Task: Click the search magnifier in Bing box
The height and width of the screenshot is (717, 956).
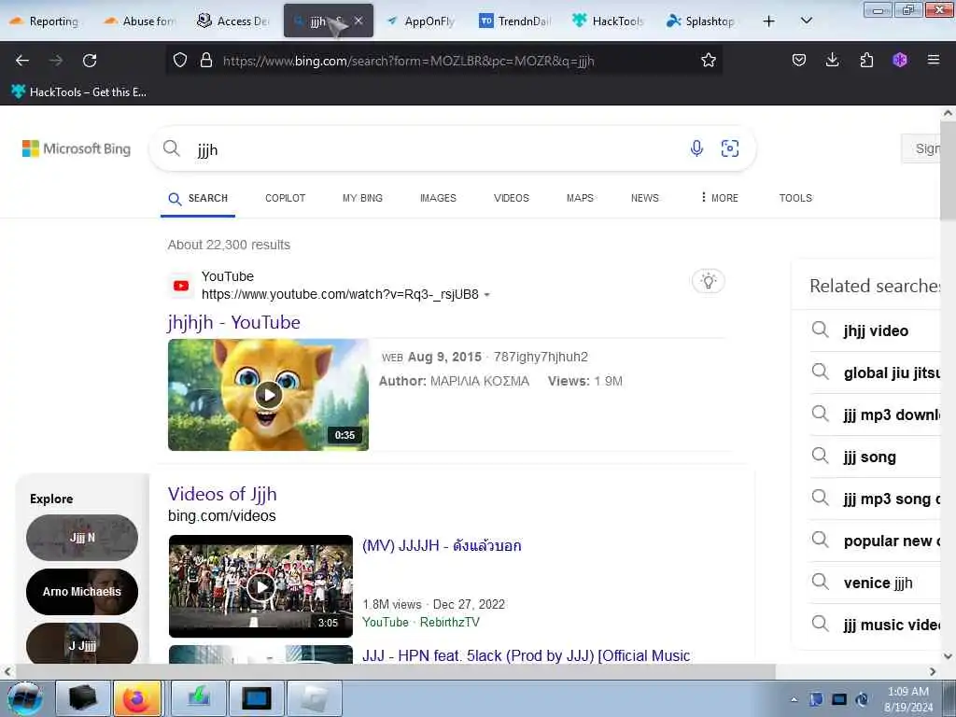Action: [x=172, y=148]
